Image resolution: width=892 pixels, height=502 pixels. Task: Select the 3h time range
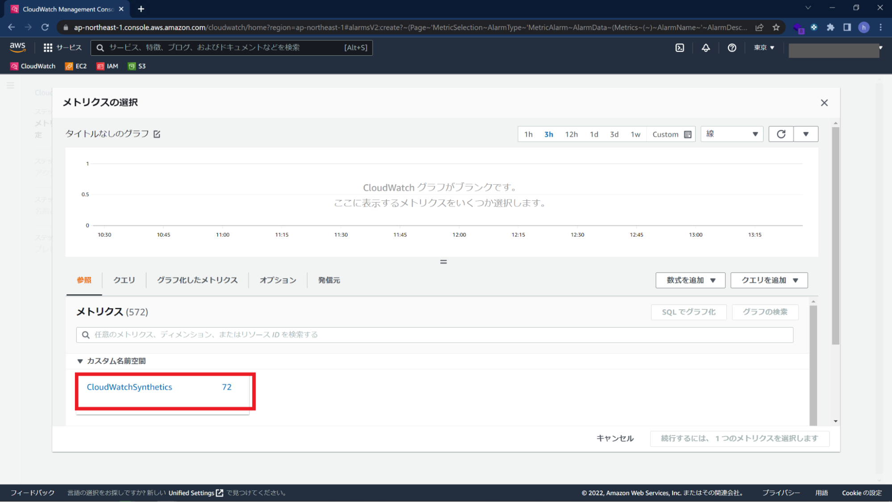[548, 134]
